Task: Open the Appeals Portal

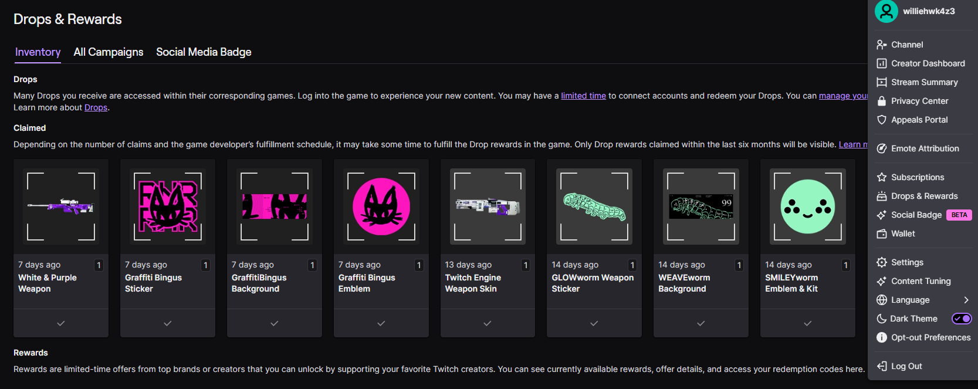Action: [919, 120]
